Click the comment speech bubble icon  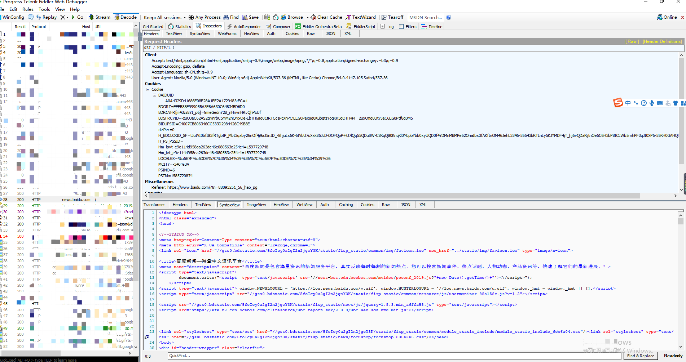[x=31, y=17]
